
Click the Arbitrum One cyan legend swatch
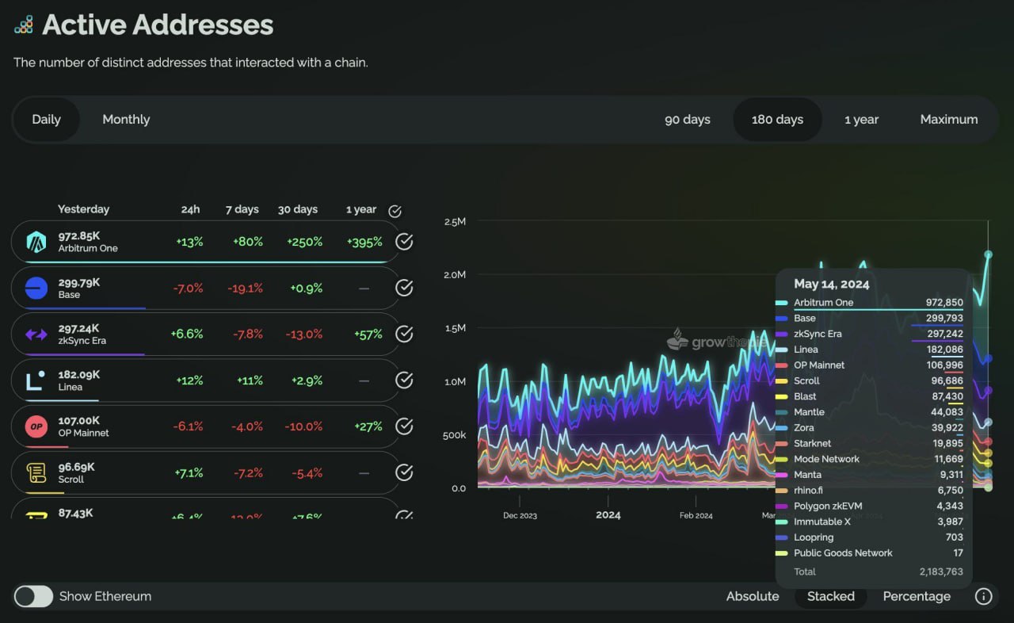pyautogui.click(x=781, y=303)
